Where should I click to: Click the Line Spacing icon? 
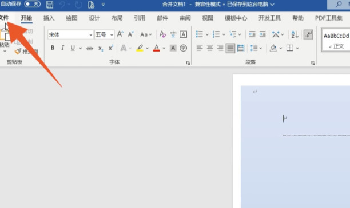(254, 48)
